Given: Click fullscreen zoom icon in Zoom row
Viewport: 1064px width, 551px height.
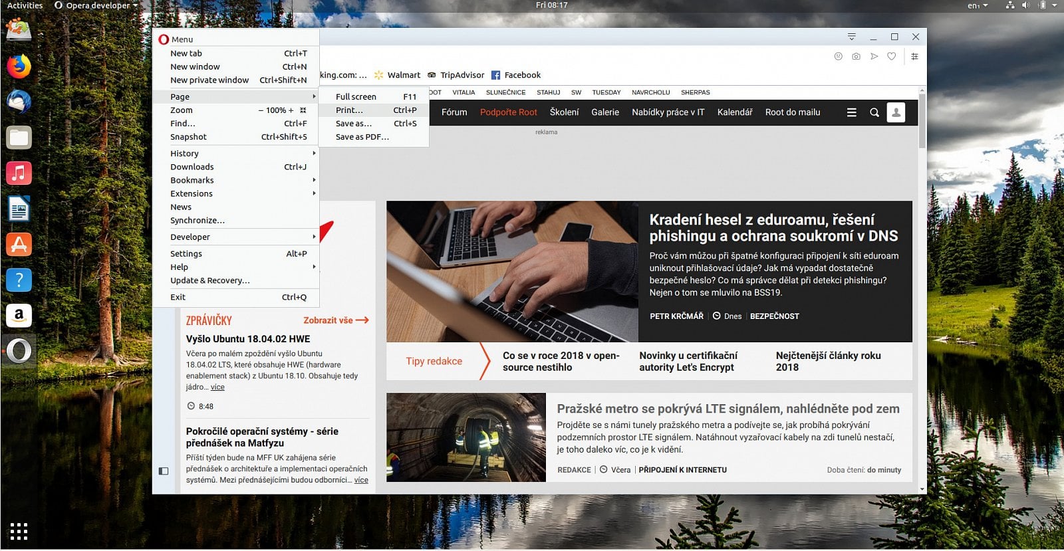Looking at the screenshot, I should 303,110.
